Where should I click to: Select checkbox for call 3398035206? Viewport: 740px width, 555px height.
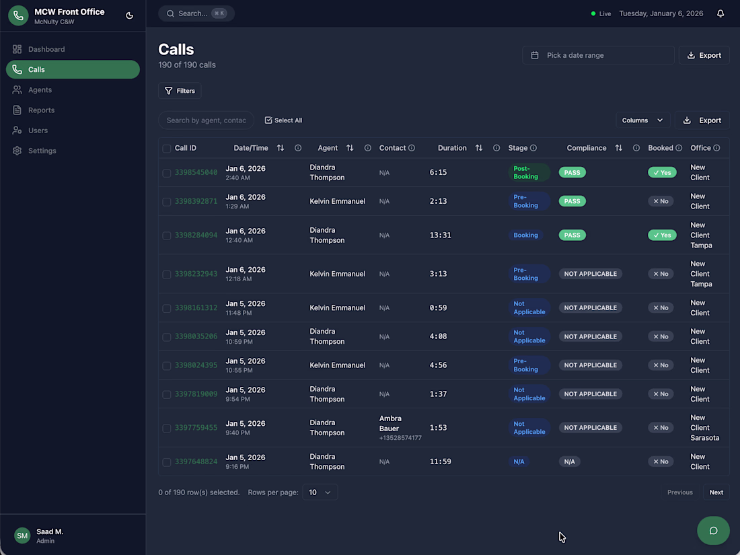tap(167, 337)
